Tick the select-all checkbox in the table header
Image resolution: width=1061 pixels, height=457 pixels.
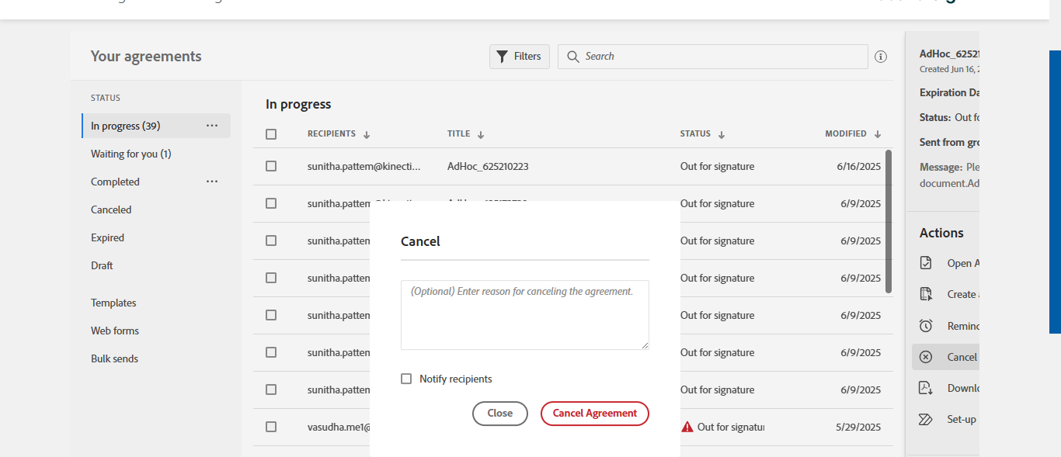point(271,134)
